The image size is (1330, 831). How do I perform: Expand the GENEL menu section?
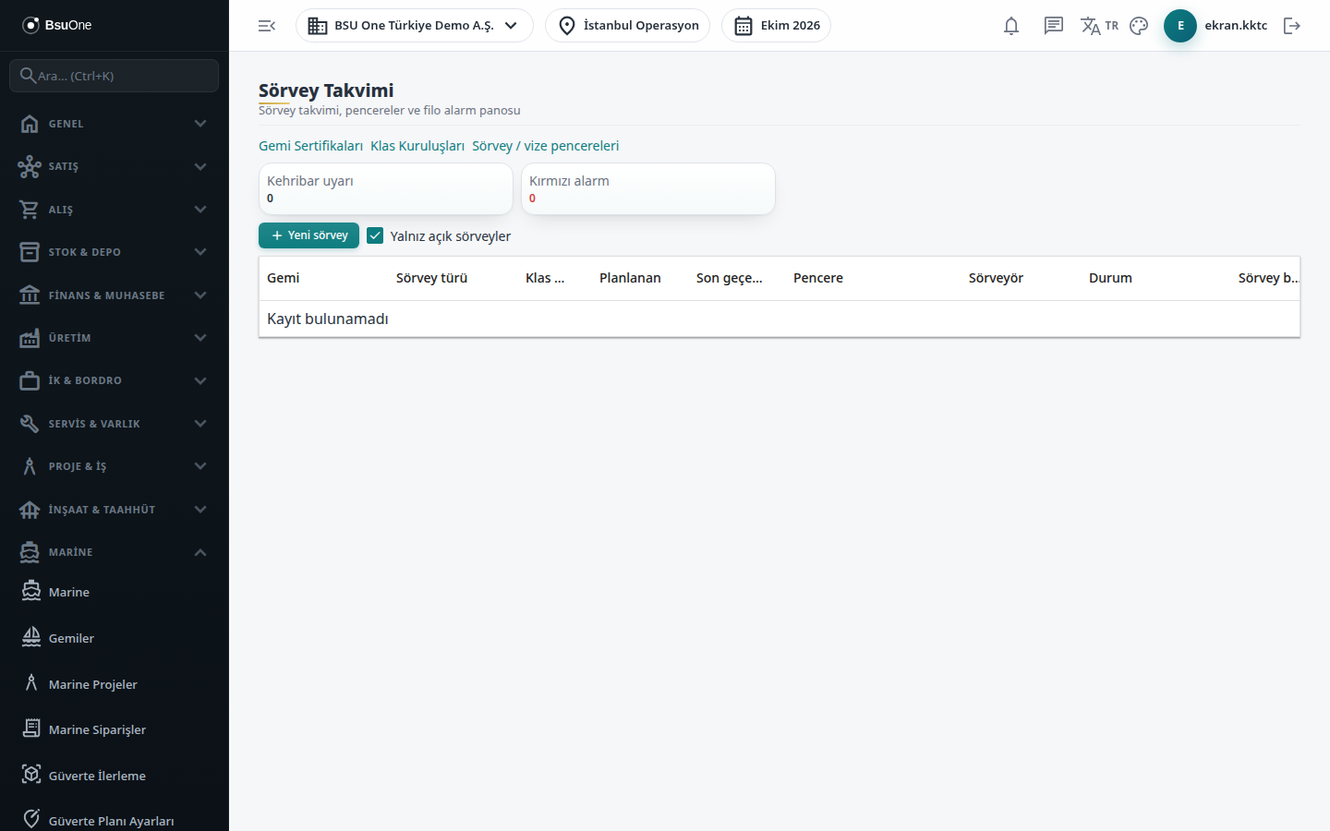click(115, 124)
